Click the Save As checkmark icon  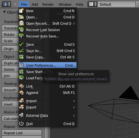[x=21, y=51]
